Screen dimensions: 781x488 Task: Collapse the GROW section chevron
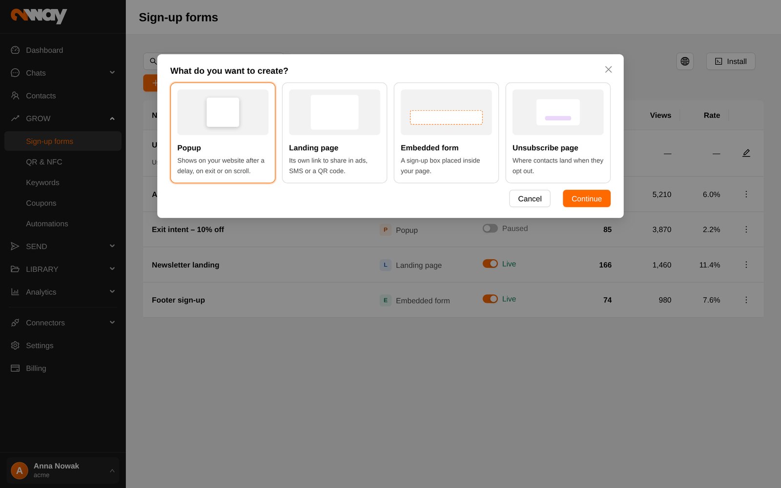pos(112,119)
